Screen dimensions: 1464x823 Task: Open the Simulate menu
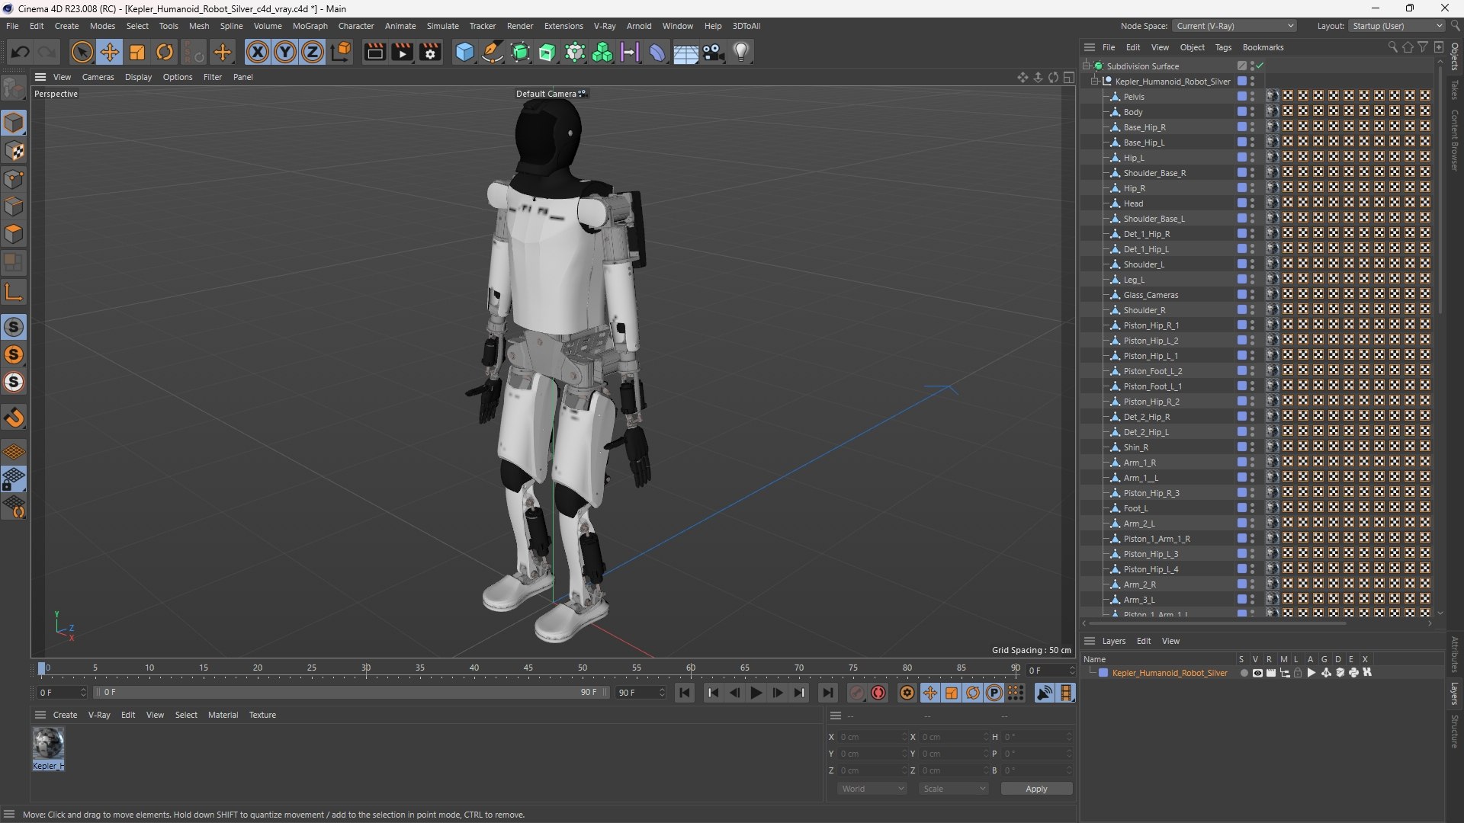[x=442, y=26]
